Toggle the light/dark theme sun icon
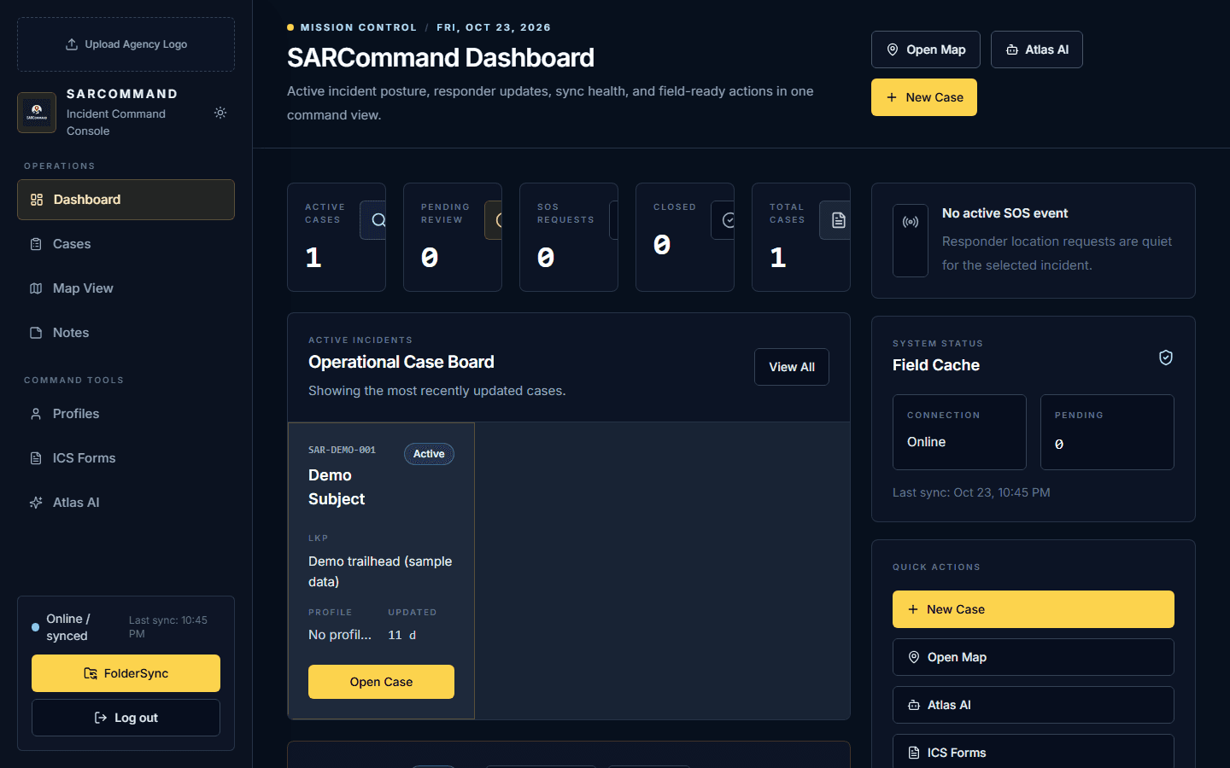 point(220,113)
